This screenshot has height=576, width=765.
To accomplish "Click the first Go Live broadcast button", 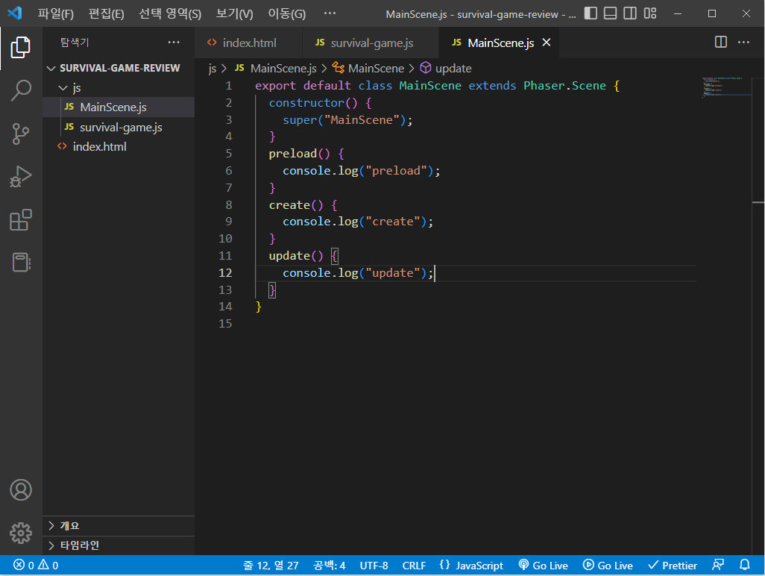I will 543,566.
